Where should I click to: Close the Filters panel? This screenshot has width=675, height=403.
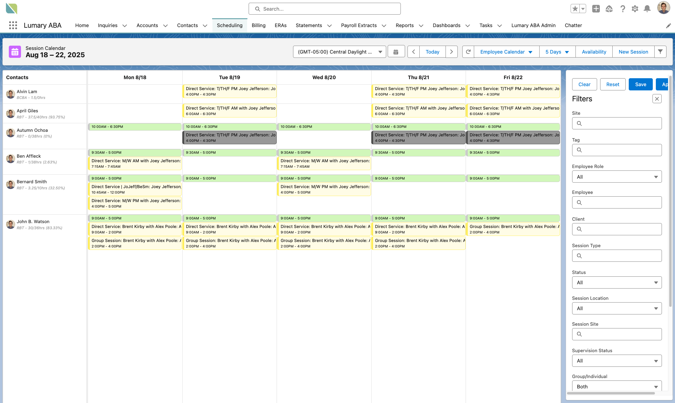coord(657,99)
